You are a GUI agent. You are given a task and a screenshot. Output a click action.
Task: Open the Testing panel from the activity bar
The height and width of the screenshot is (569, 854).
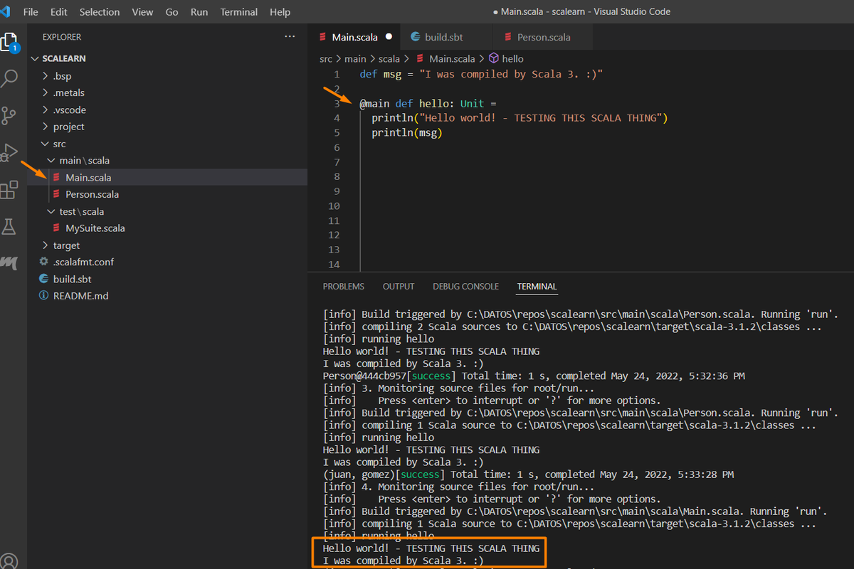pyautogui.click(x=11, y=226)
